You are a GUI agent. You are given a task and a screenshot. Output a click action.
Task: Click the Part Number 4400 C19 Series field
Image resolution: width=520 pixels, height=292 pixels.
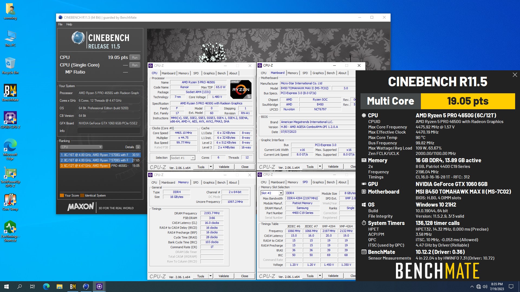coord(303,213)
